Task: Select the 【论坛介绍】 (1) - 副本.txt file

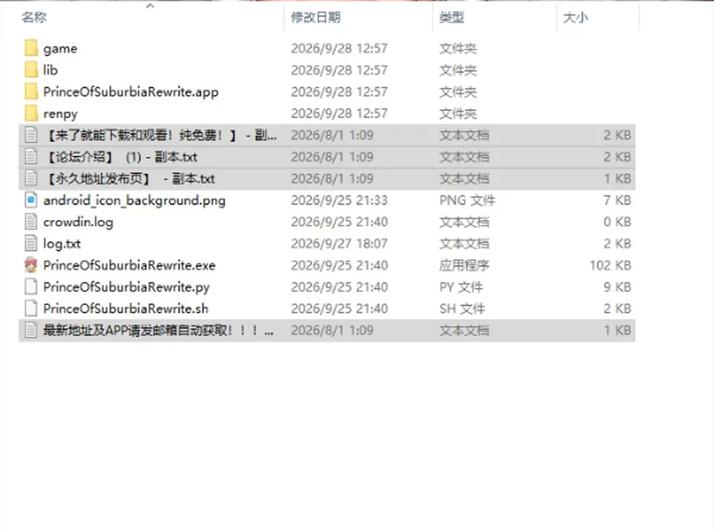Action: tap(327, 157)
